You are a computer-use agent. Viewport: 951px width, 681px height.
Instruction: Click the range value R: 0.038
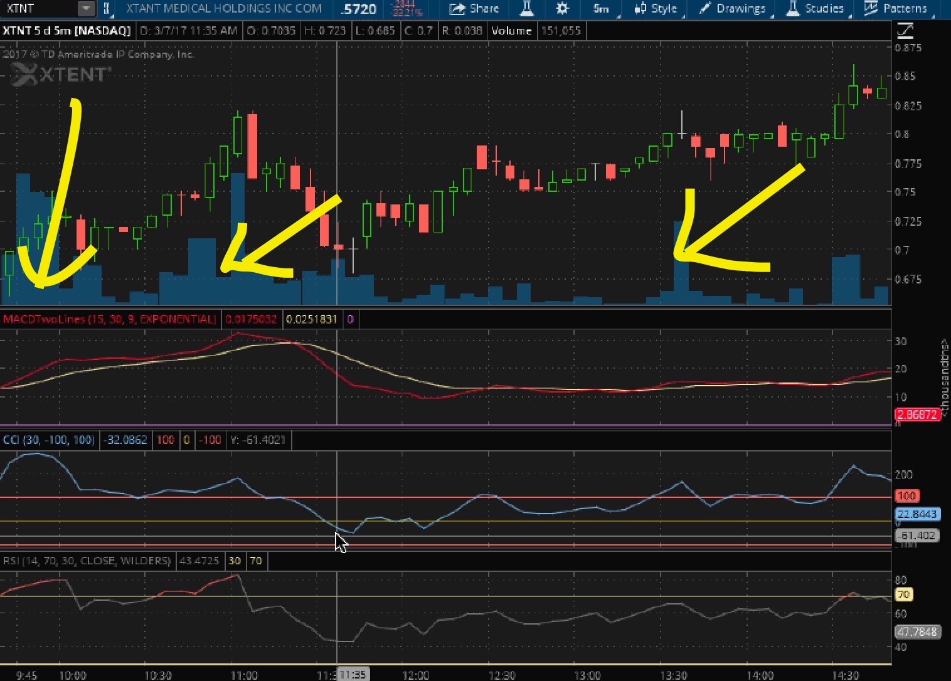tap(462, 31)
